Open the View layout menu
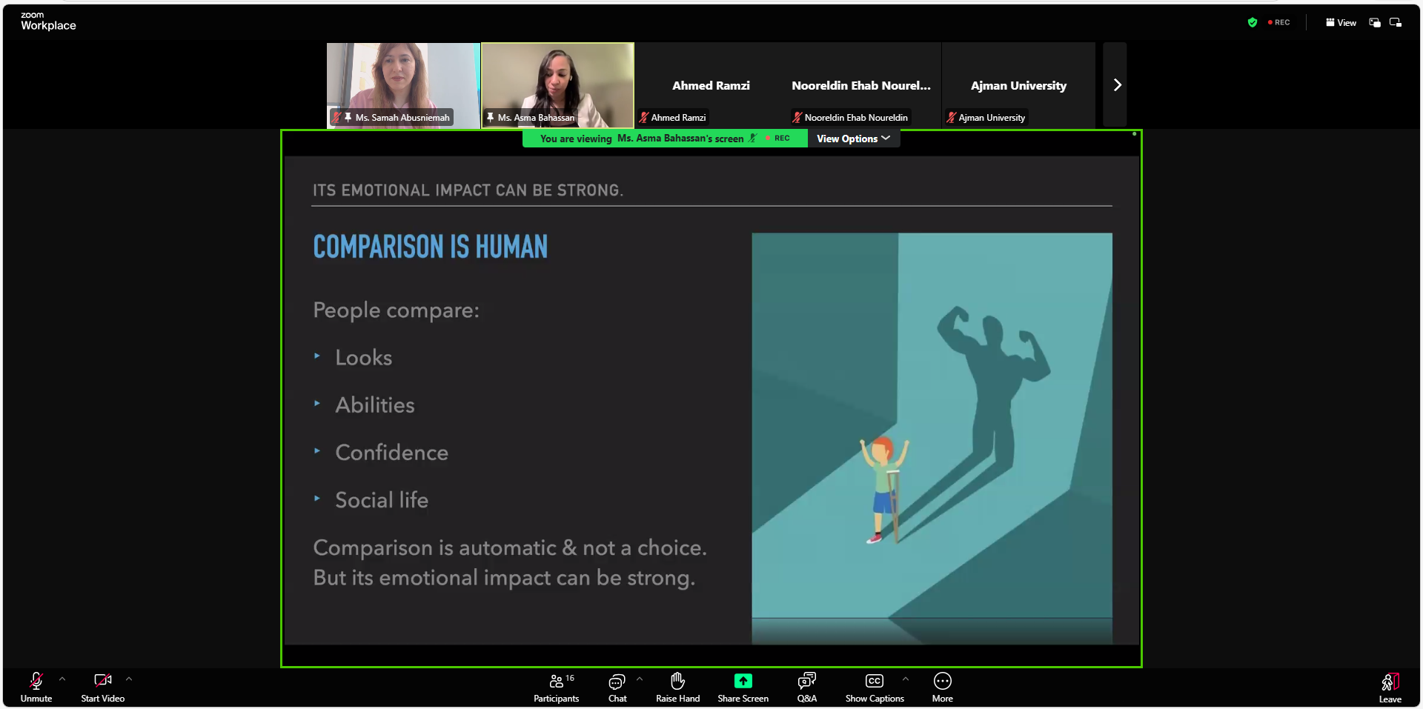This screenshot has width=1423, height=709. (1341, 22)
